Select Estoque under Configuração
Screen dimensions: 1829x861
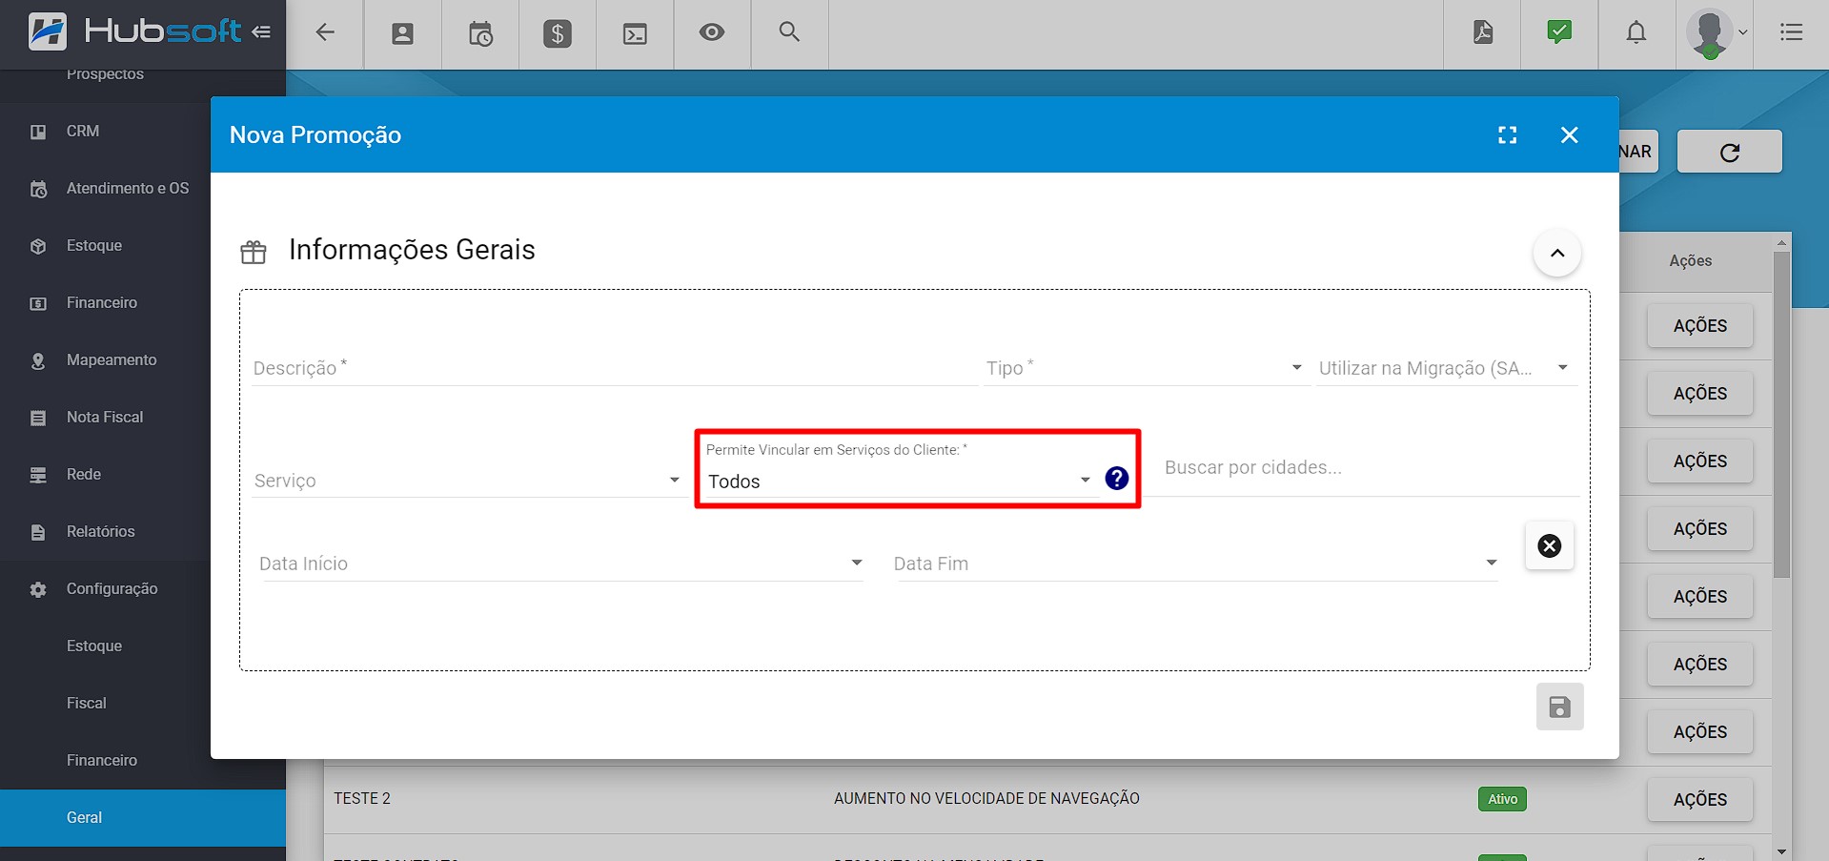click(x=94, y=646)
